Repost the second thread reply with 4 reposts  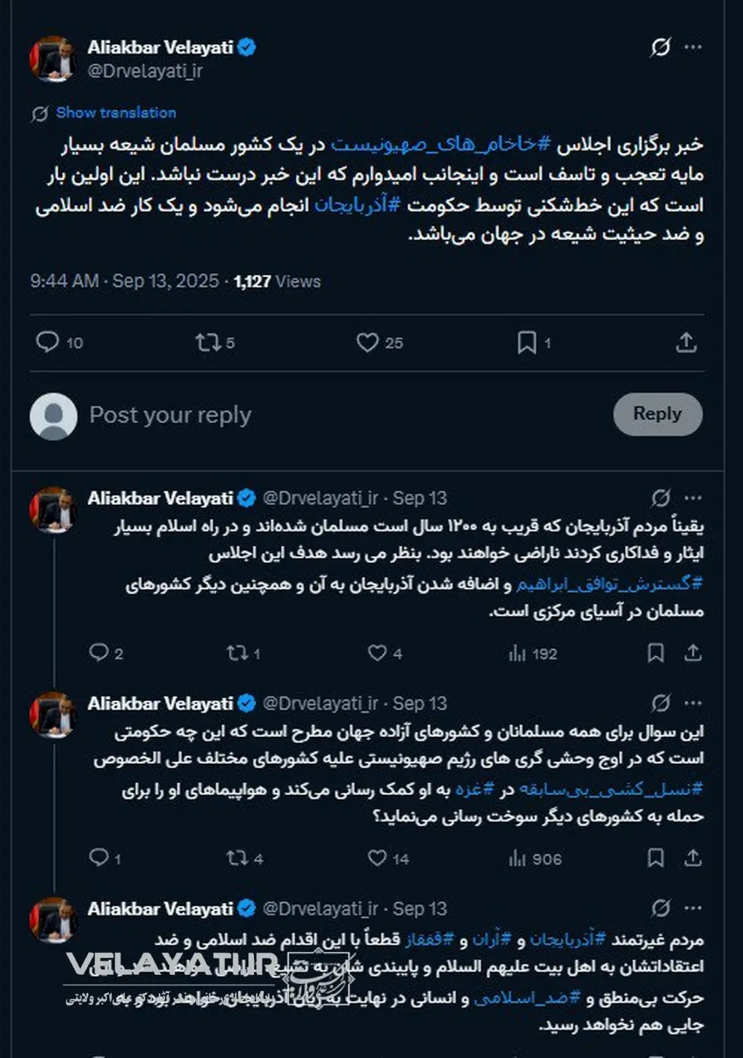(x=236, y=858)
